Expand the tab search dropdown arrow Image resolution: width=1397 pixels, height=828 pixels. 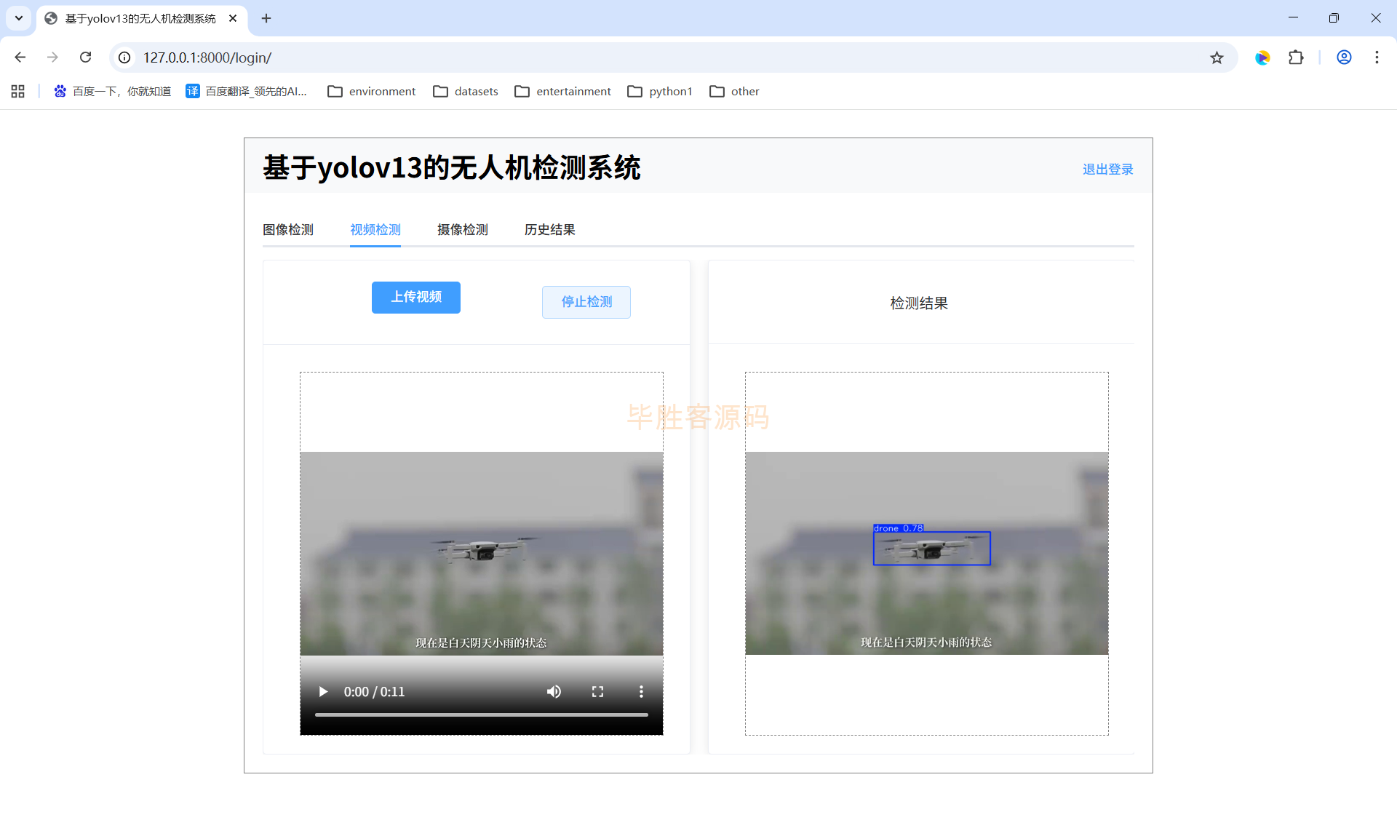[x=19, y=18]
